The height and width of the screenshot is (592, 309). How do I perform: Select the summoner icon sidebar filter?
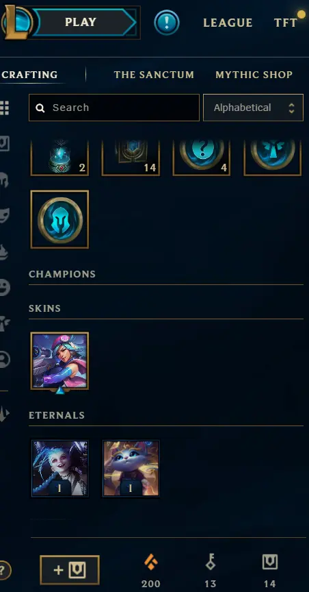(5, 360)
